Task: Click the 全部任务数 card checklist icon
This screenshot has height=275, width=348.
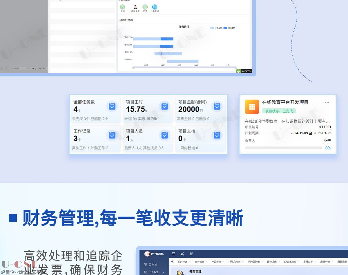Action: click(112, 106)
